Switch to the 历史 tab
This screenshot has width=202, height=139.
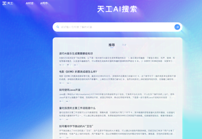[124, 45]
